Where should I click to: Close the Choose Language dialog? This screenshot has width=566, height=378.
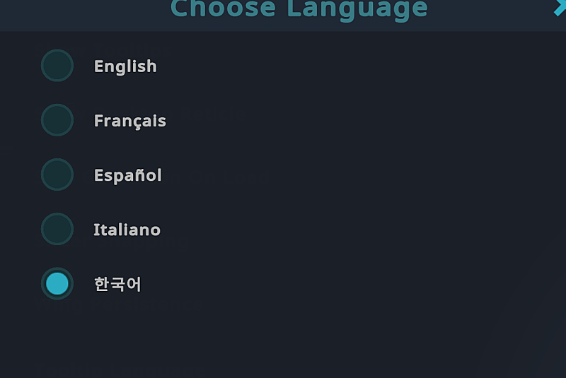[x=560, y=7]
